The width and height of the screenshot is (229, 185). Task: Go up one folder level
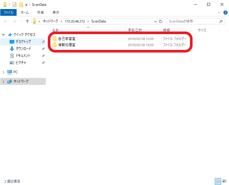(x=27, y=21)
